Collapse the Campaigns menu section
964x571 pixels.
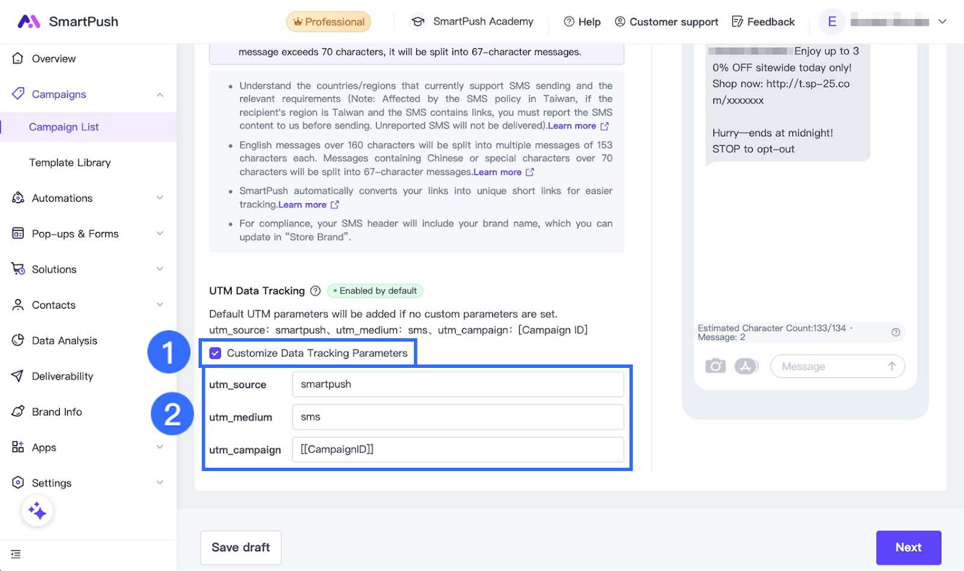tap(160, 95)
